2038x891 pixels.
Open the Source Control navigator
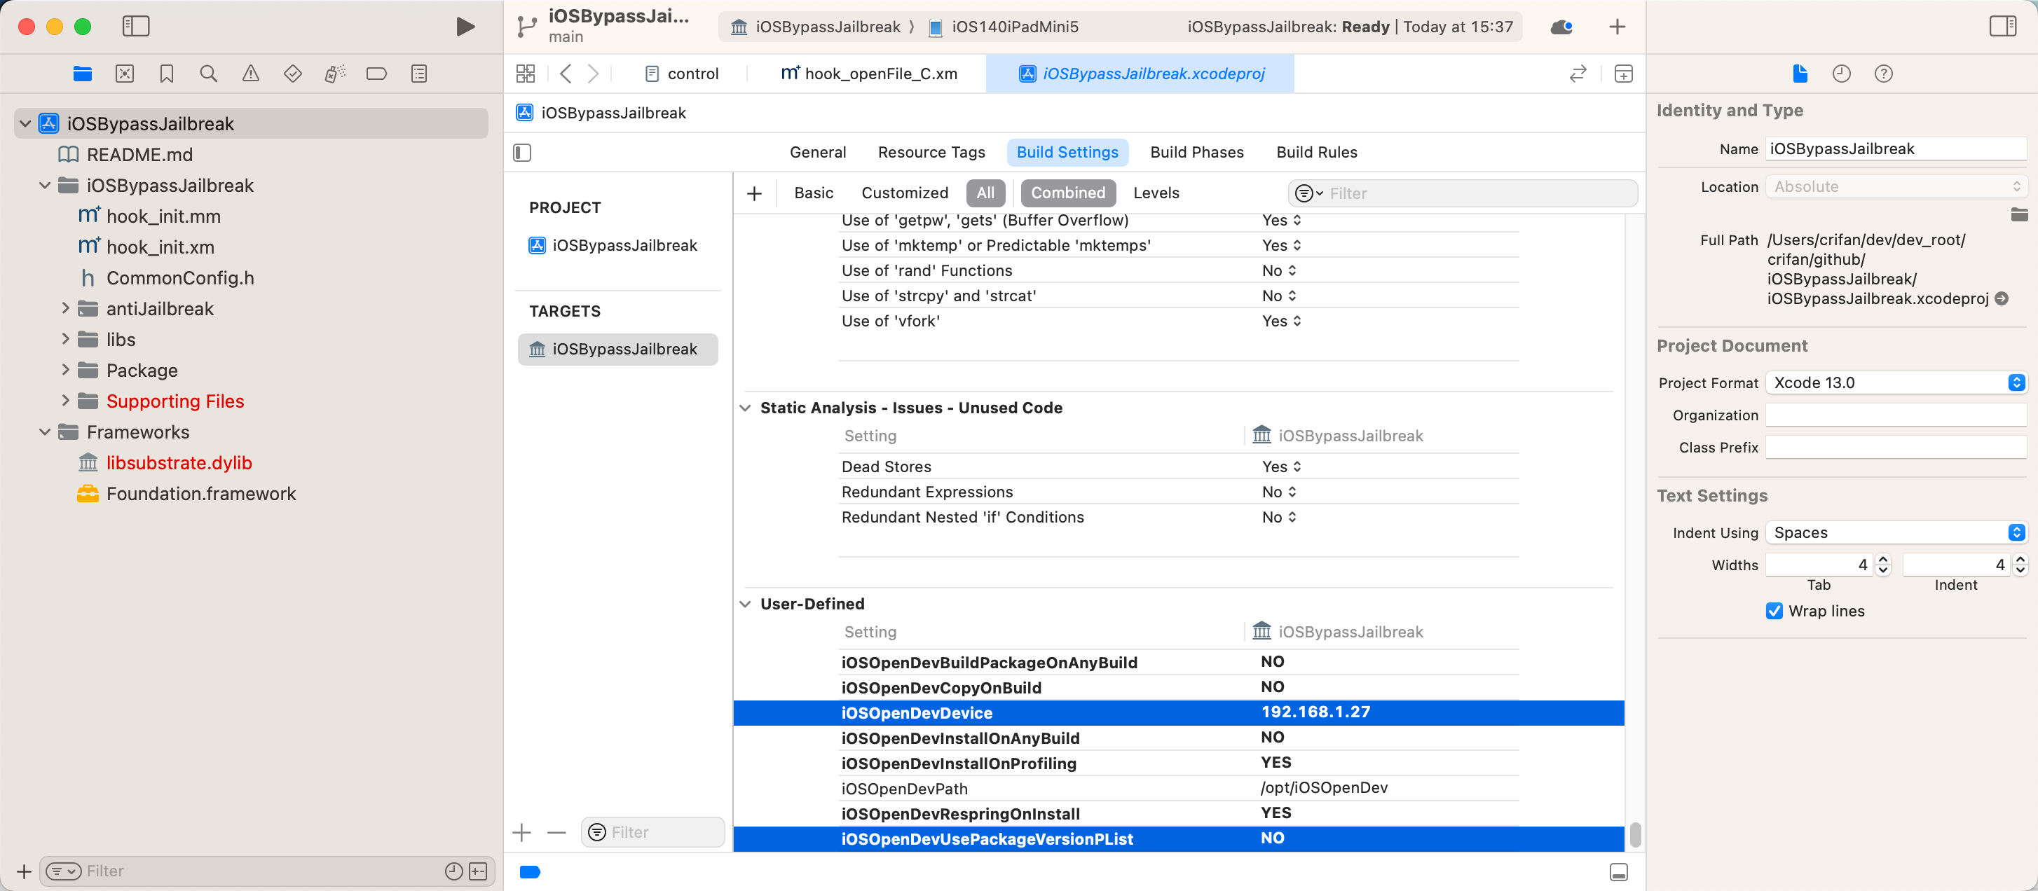pos(124,74)
